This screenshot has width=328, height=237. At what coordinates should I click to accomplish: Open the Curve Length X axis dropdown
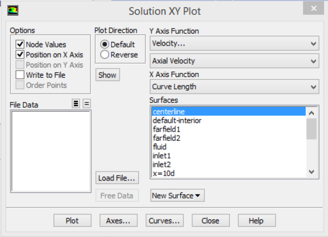pyautogui.click(x=234, y=87)
